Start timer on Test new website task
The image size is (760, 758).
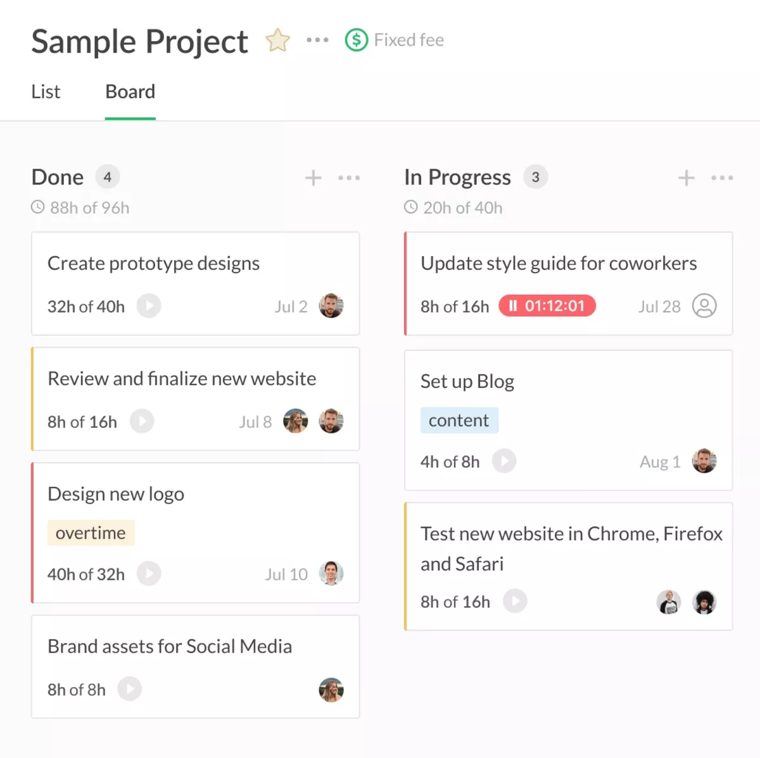(515, 601)
